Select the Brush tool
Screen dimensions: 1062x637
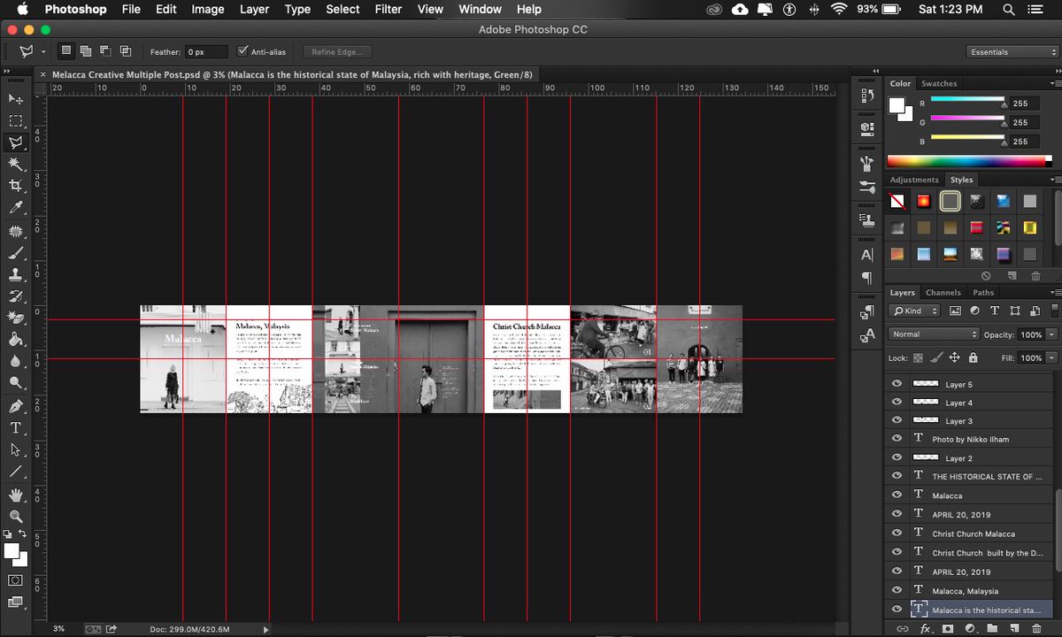pos(16,252)
